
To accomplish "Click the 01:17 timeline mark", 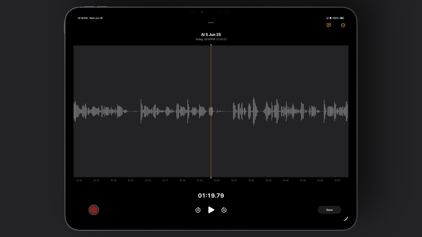I will [x=165, y=180].
